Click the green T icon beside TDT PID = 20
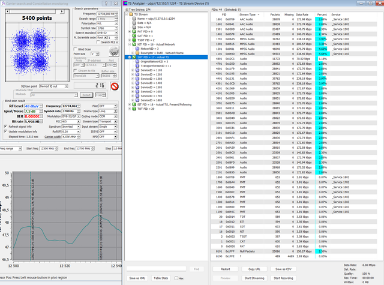 134,109
